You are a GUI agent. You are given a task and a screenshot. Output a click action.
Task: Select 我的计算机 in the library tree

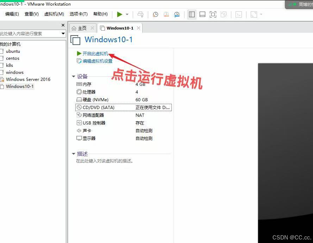(x=10, y=44)
